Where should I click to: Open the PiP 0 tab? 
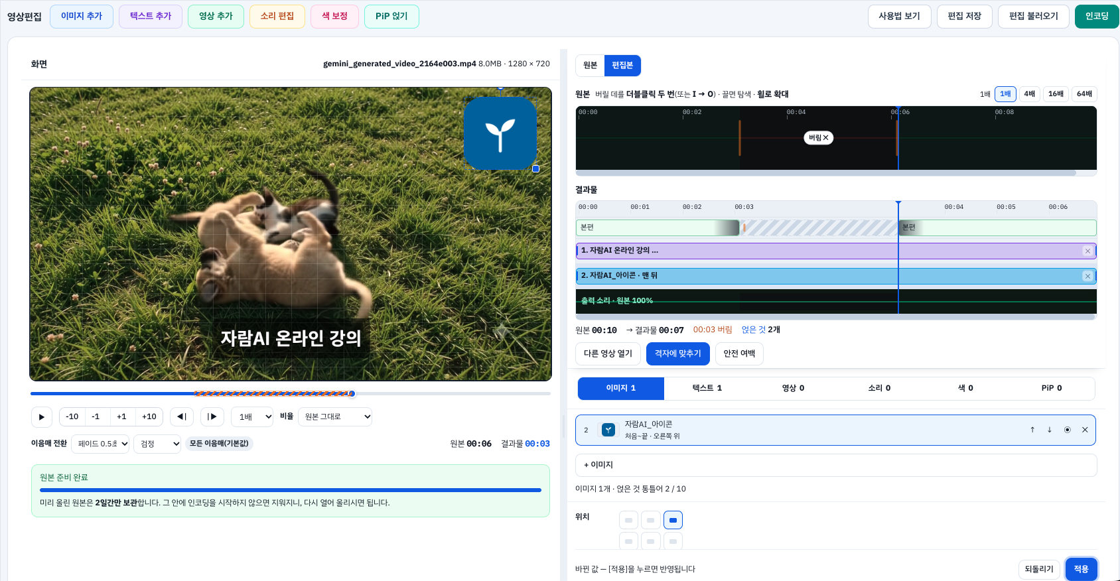pyautogui.click(x=1052, y=388)
